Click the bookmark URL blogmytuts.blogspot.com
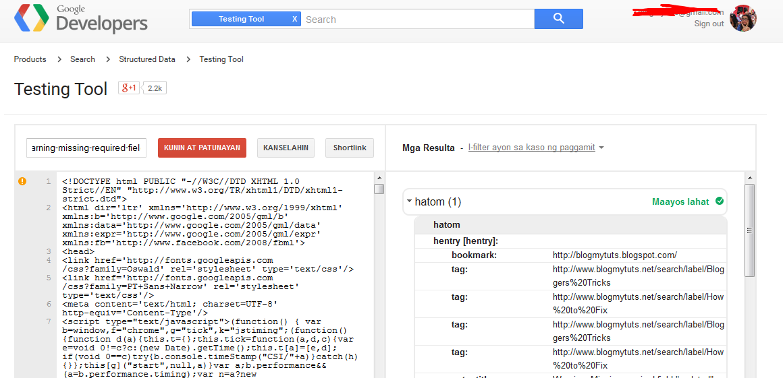Viewport: 783px width, 378px height. (x=615, y=255)
